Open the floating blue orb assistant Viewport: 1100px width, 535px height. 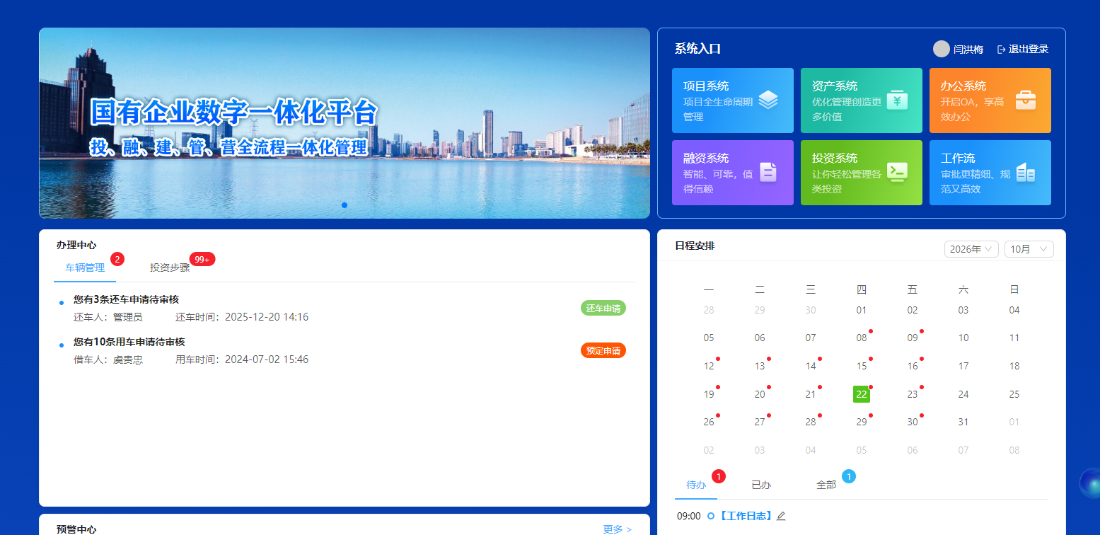click(1089, 483)
